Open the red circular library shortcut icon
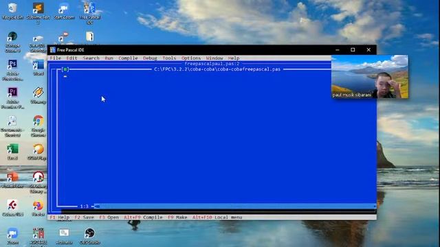The height and width of the screenshot is (247, 440). click(38, 182)
